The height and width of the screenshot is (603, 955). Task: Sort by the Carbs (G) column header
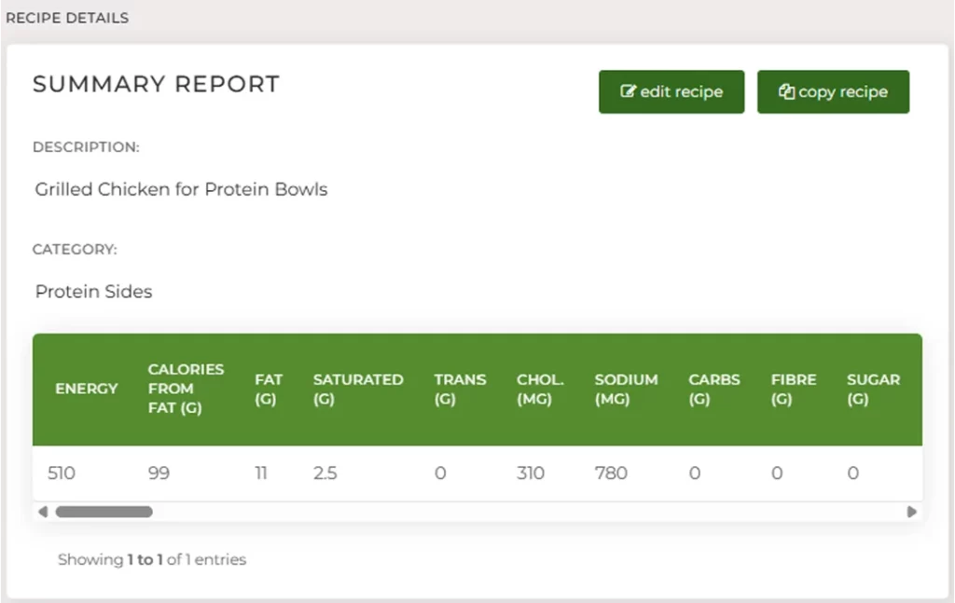click(713, 389)
